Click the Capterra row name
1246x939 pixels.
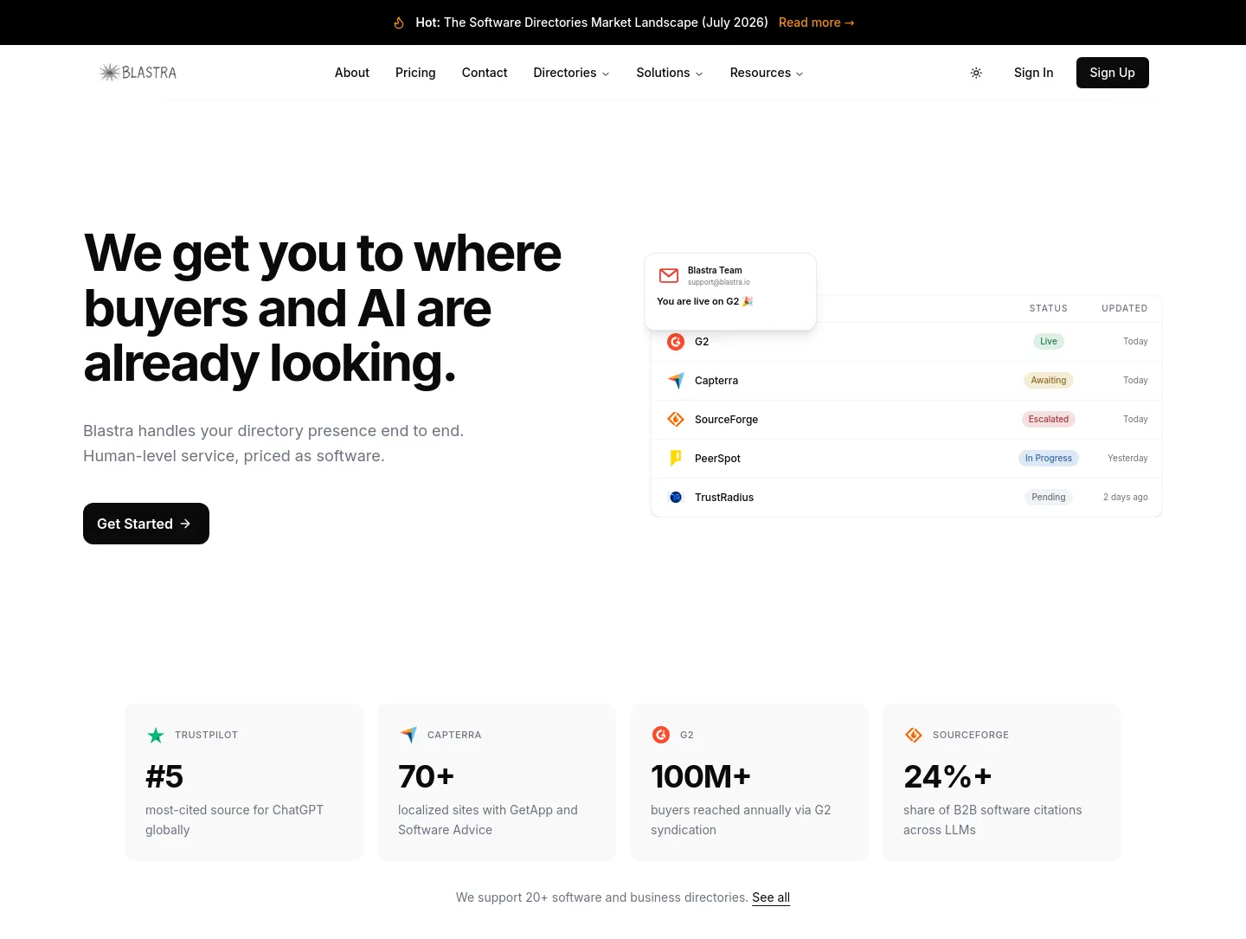click(716, 381)
